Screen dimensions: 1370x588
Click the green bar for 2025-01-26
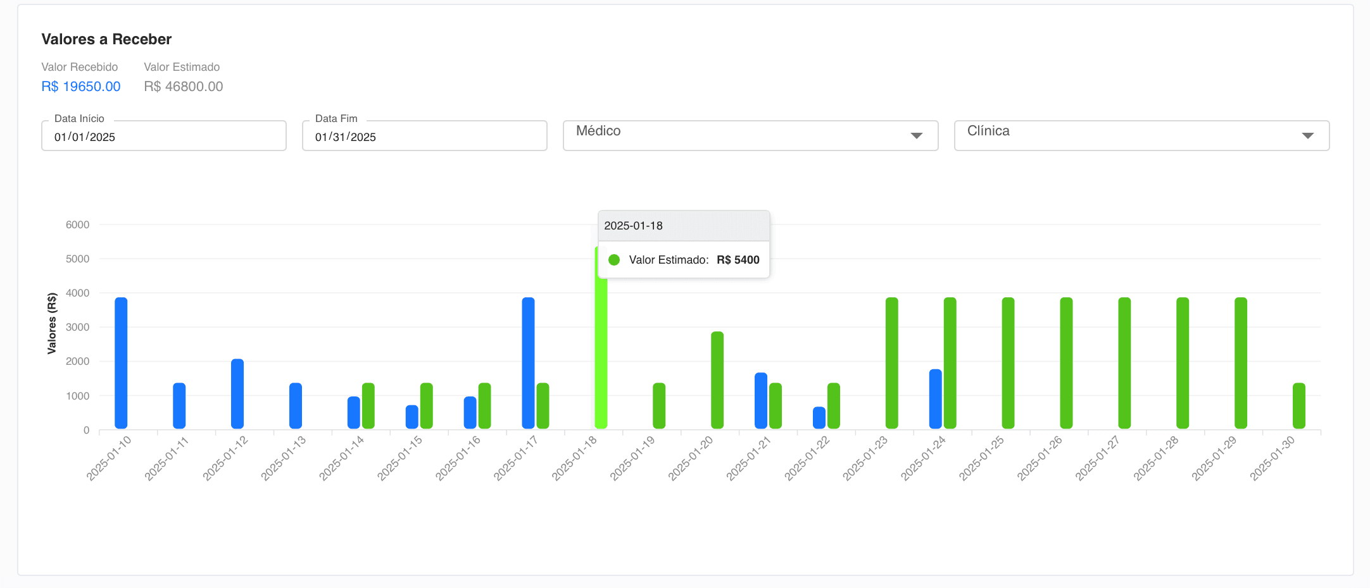(x=1067, y=363)
